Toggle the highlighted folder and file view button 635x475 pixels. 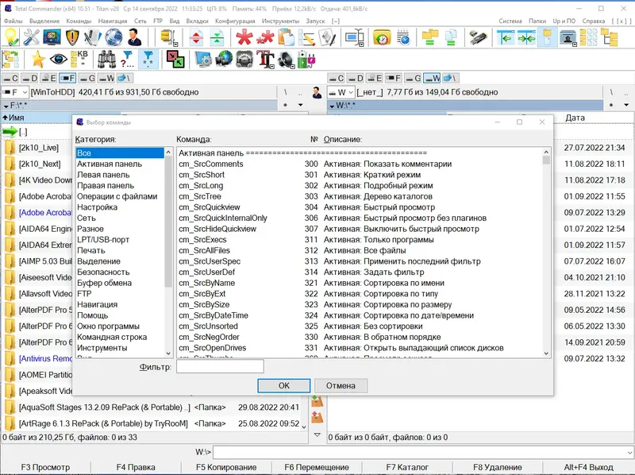(547, 37)
